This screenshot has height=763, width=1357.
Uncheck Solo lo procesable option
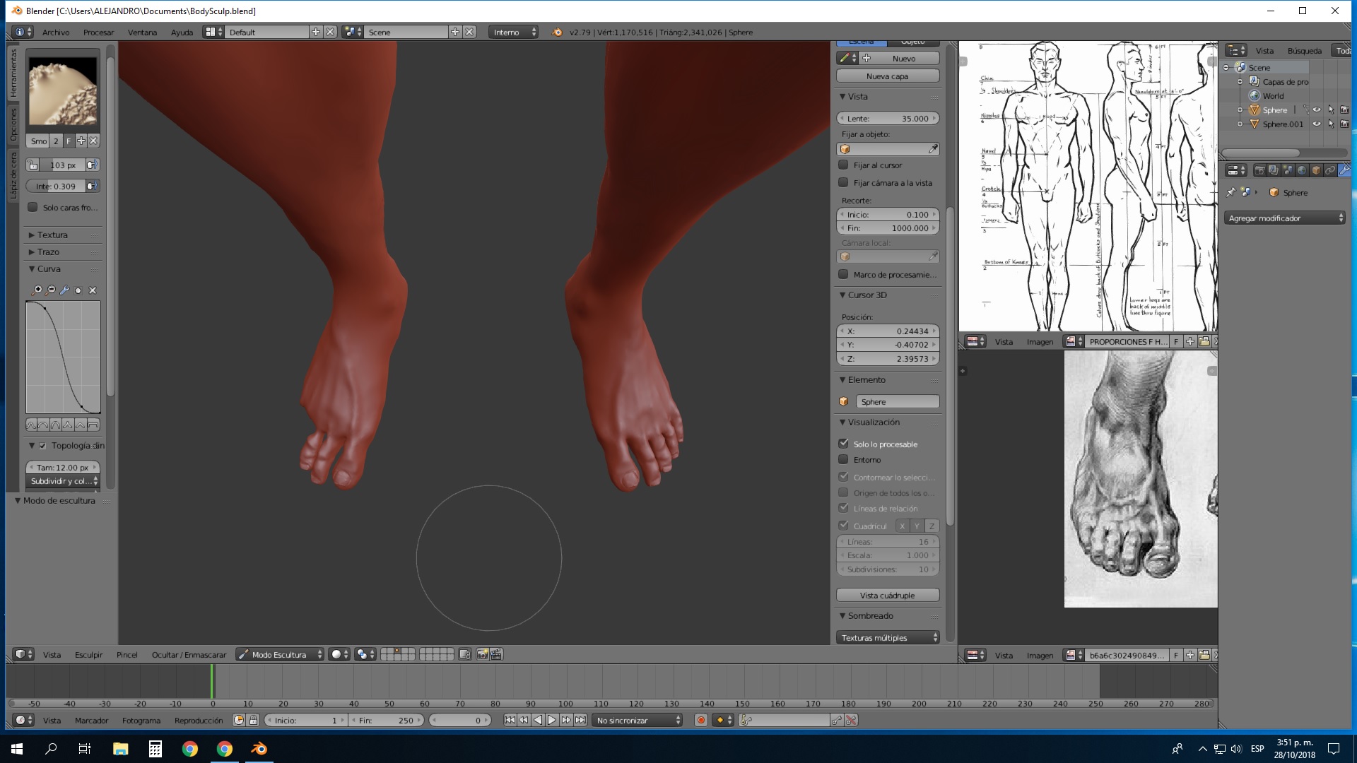(843, 444)
